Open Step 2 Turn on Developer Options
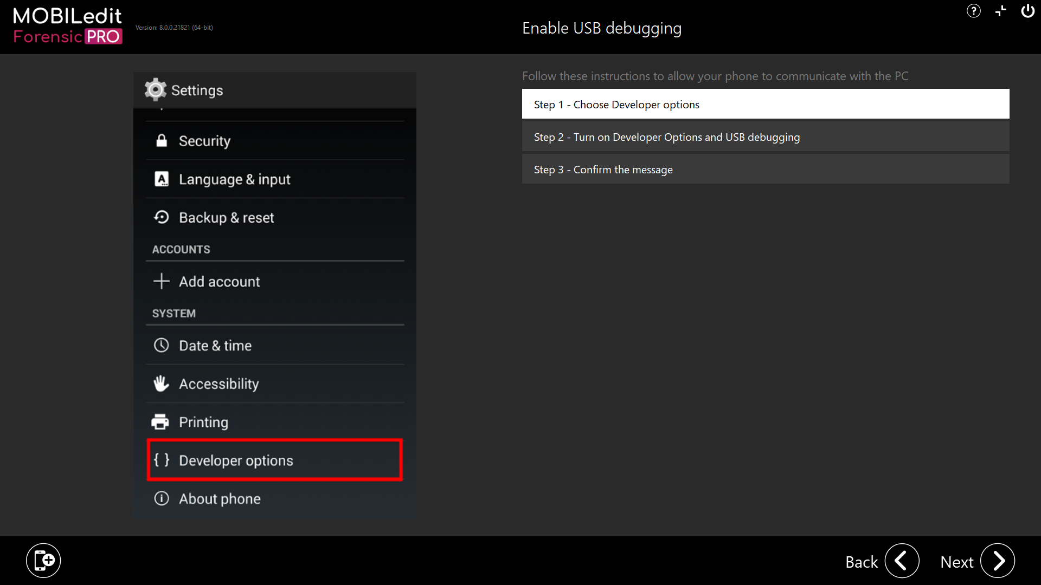1041x585 pixels. pos(765,137)
